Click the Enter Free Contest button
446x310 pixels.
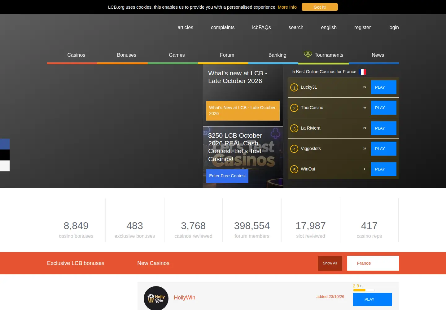pyautogui.click(x=227, y=176)
